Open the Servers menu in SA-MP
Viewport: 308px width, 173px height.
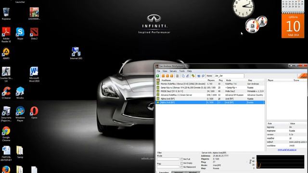click(x=173, y=71)
